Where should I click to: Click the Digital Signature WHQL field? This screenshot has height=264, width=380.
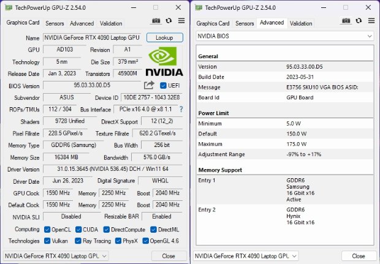[x=160, y=181]
